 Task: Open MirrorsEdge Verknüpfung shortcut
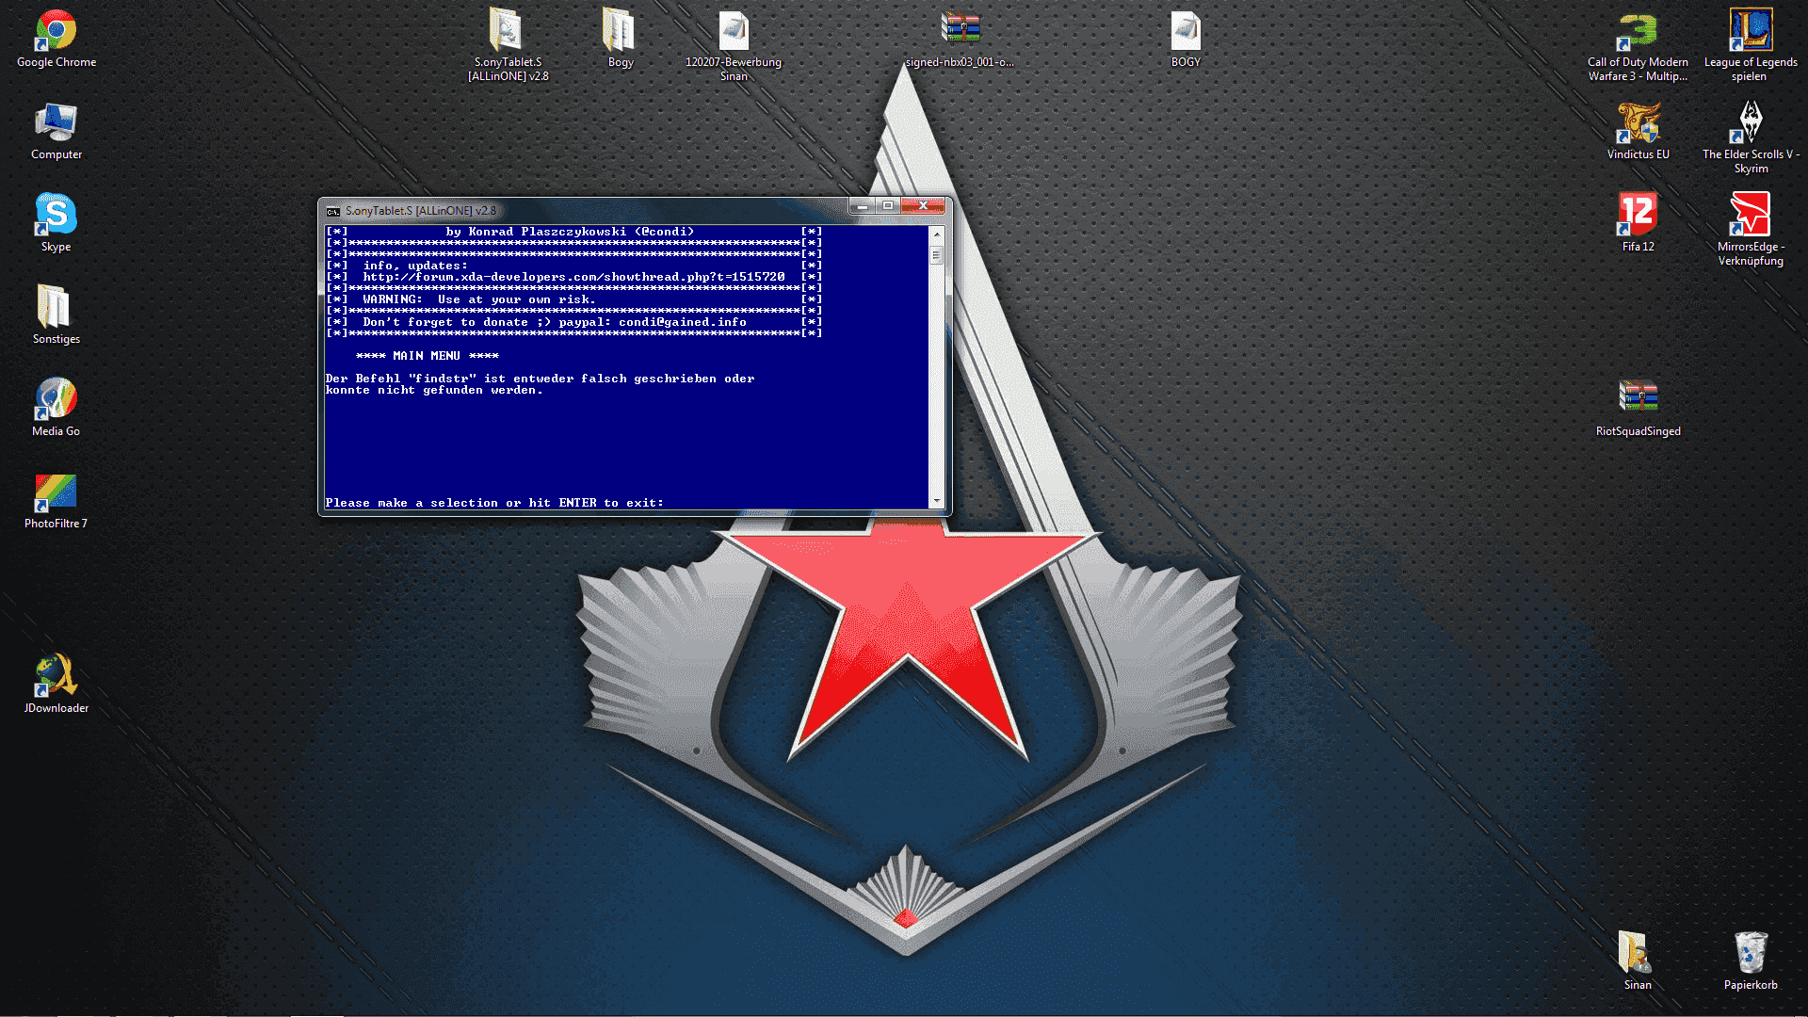click(x=1751, y=230)
